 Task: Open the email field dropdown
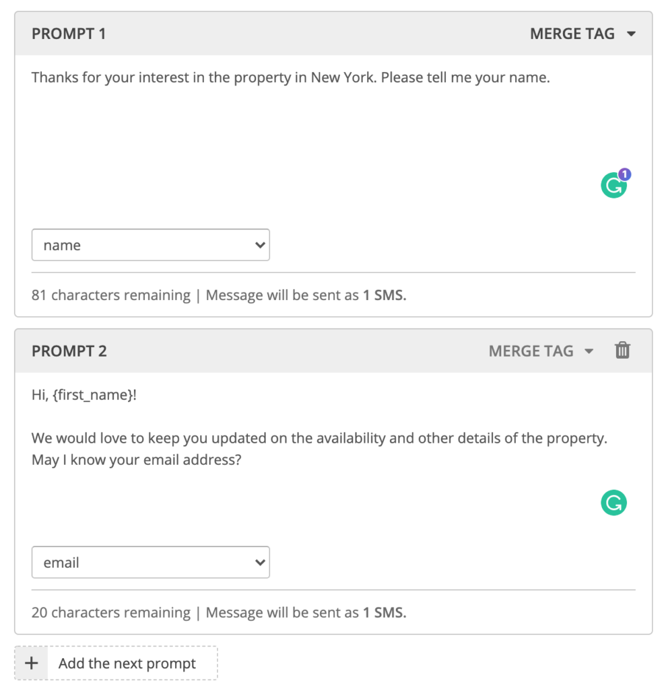tap(150, 562)
